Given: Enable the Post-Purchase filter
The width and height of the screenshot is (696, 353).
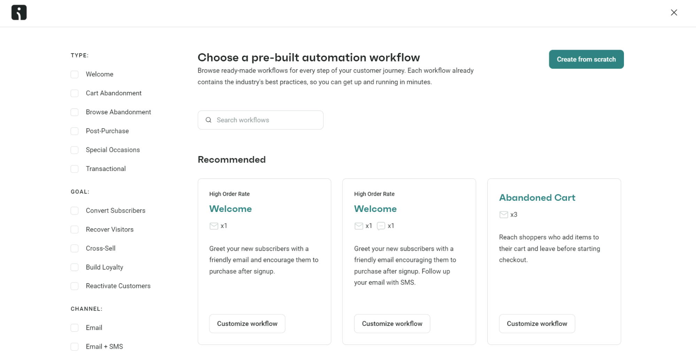Looking at the screenshot, I should [75, 131].
